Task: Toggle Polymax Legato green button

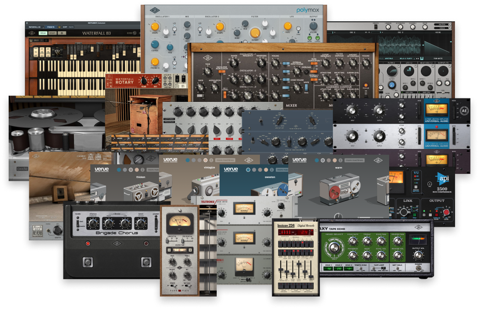Action: point(318,38)
